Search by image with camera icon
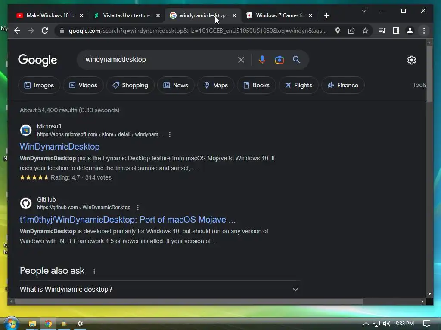 (279, 60)
